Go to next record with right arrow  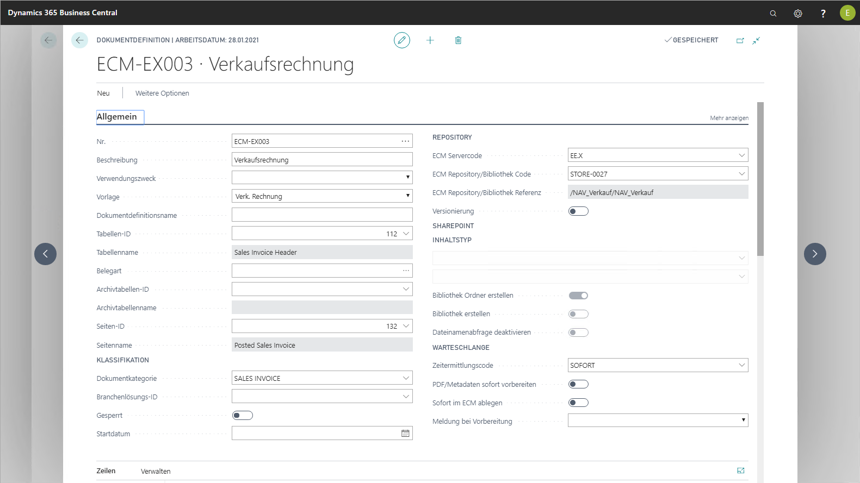pyautogui.click(x=815, y=254)
